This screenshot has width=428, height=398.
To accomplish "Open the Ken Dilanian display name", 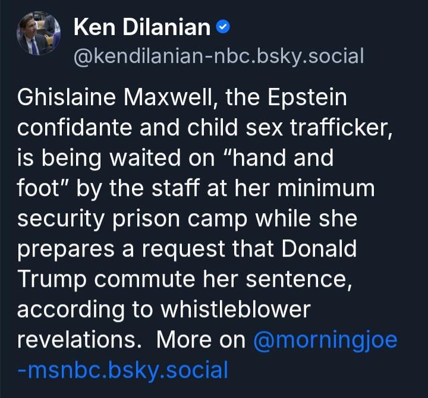I will click(x=141, y=27).
